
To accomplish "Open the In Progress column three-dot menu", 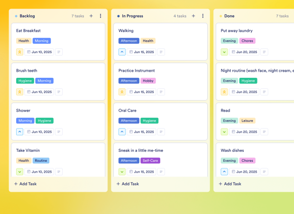I will pyautogui.click(x=203, y=16).
